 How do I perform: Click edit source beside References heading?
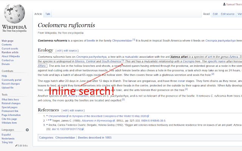click(76, 111)
